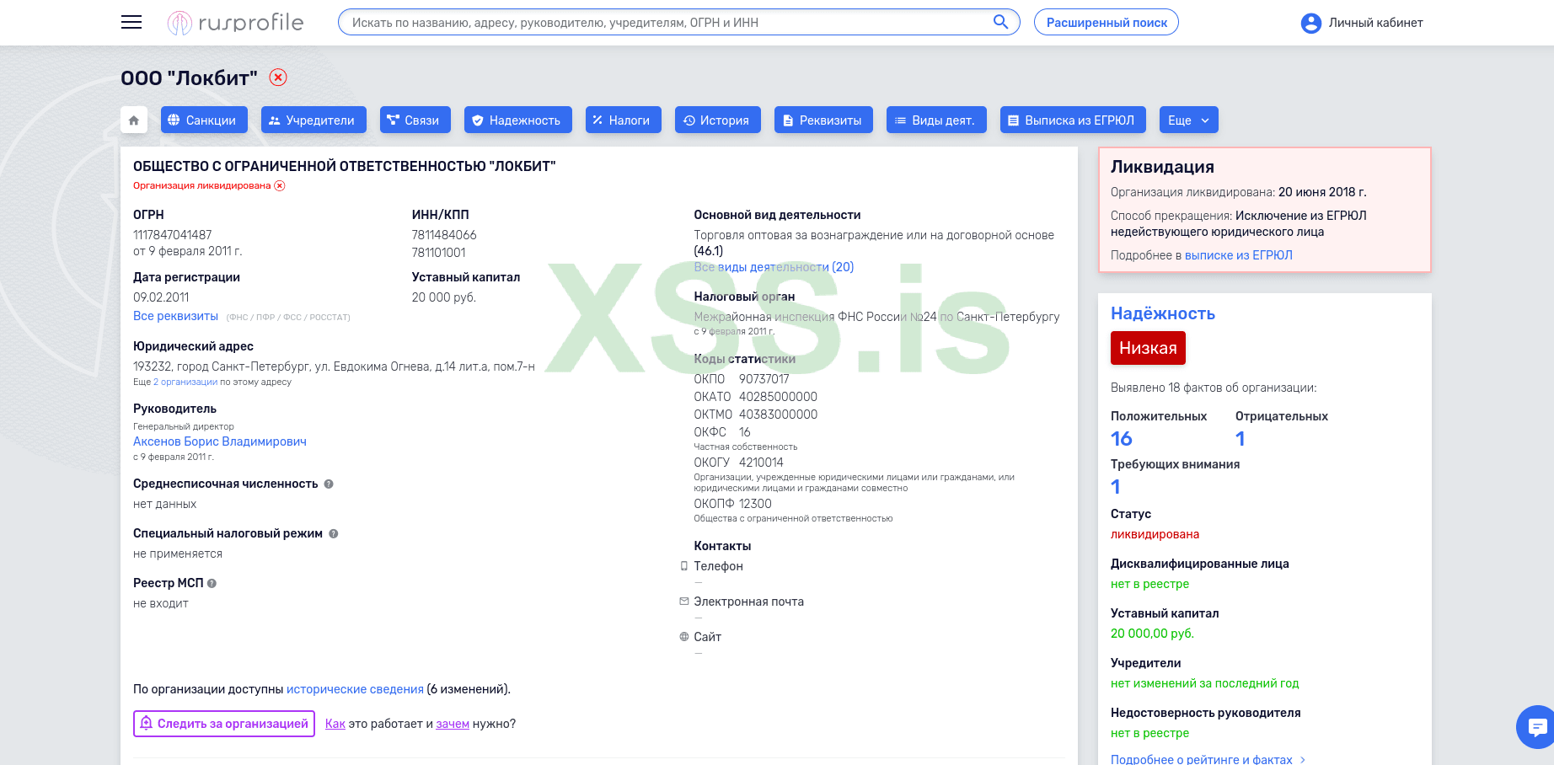The image size is (1554, 765).
Task: Show help for Реестр МСП
Action: coord(212,583)
